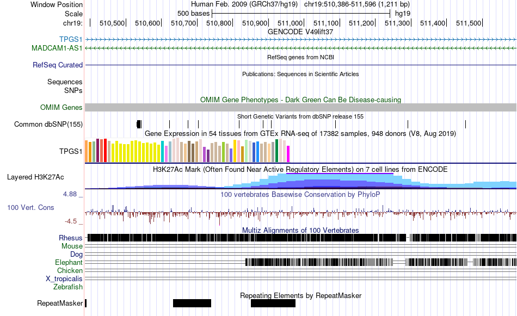Screen dimensions: 517x316
Task: Open Common dbSNP(155) track label
Action: tap(48, 124)
